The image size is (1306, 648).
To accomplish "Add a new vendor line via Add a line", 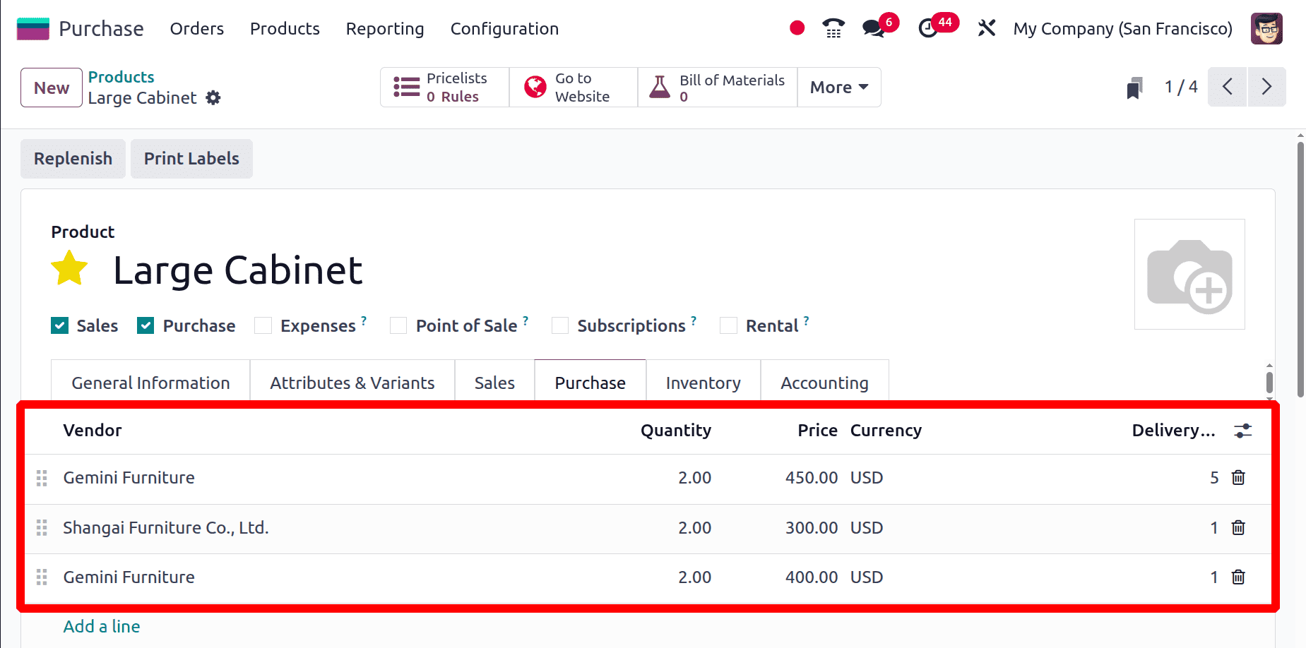I will 101,626.
